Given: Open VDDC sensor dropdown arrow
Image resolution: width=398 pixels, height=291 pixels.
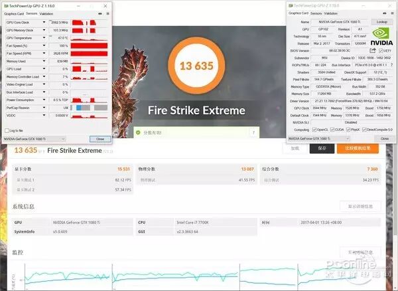Looking at the screenshot, I should click(44, 115).
